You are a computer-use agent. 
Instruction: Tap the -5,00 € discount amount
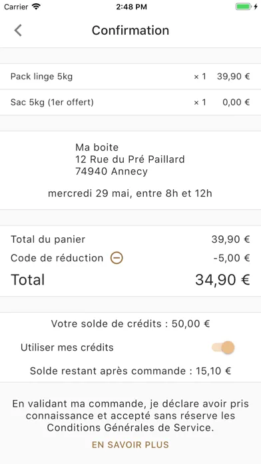[x=232, y=258]
